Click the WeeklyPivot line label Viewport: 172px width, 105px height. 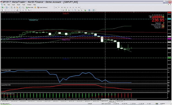34,20
